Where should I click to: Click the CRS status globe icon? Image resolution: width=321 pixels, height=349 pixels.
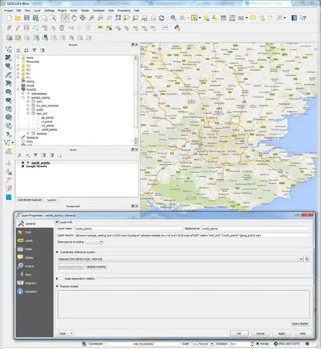[x=276, y=344]
